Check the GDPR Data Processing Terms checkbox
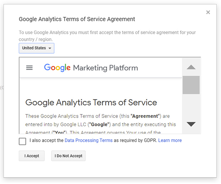221x184 pixels. pyautogui.click(x=22, y=141)
